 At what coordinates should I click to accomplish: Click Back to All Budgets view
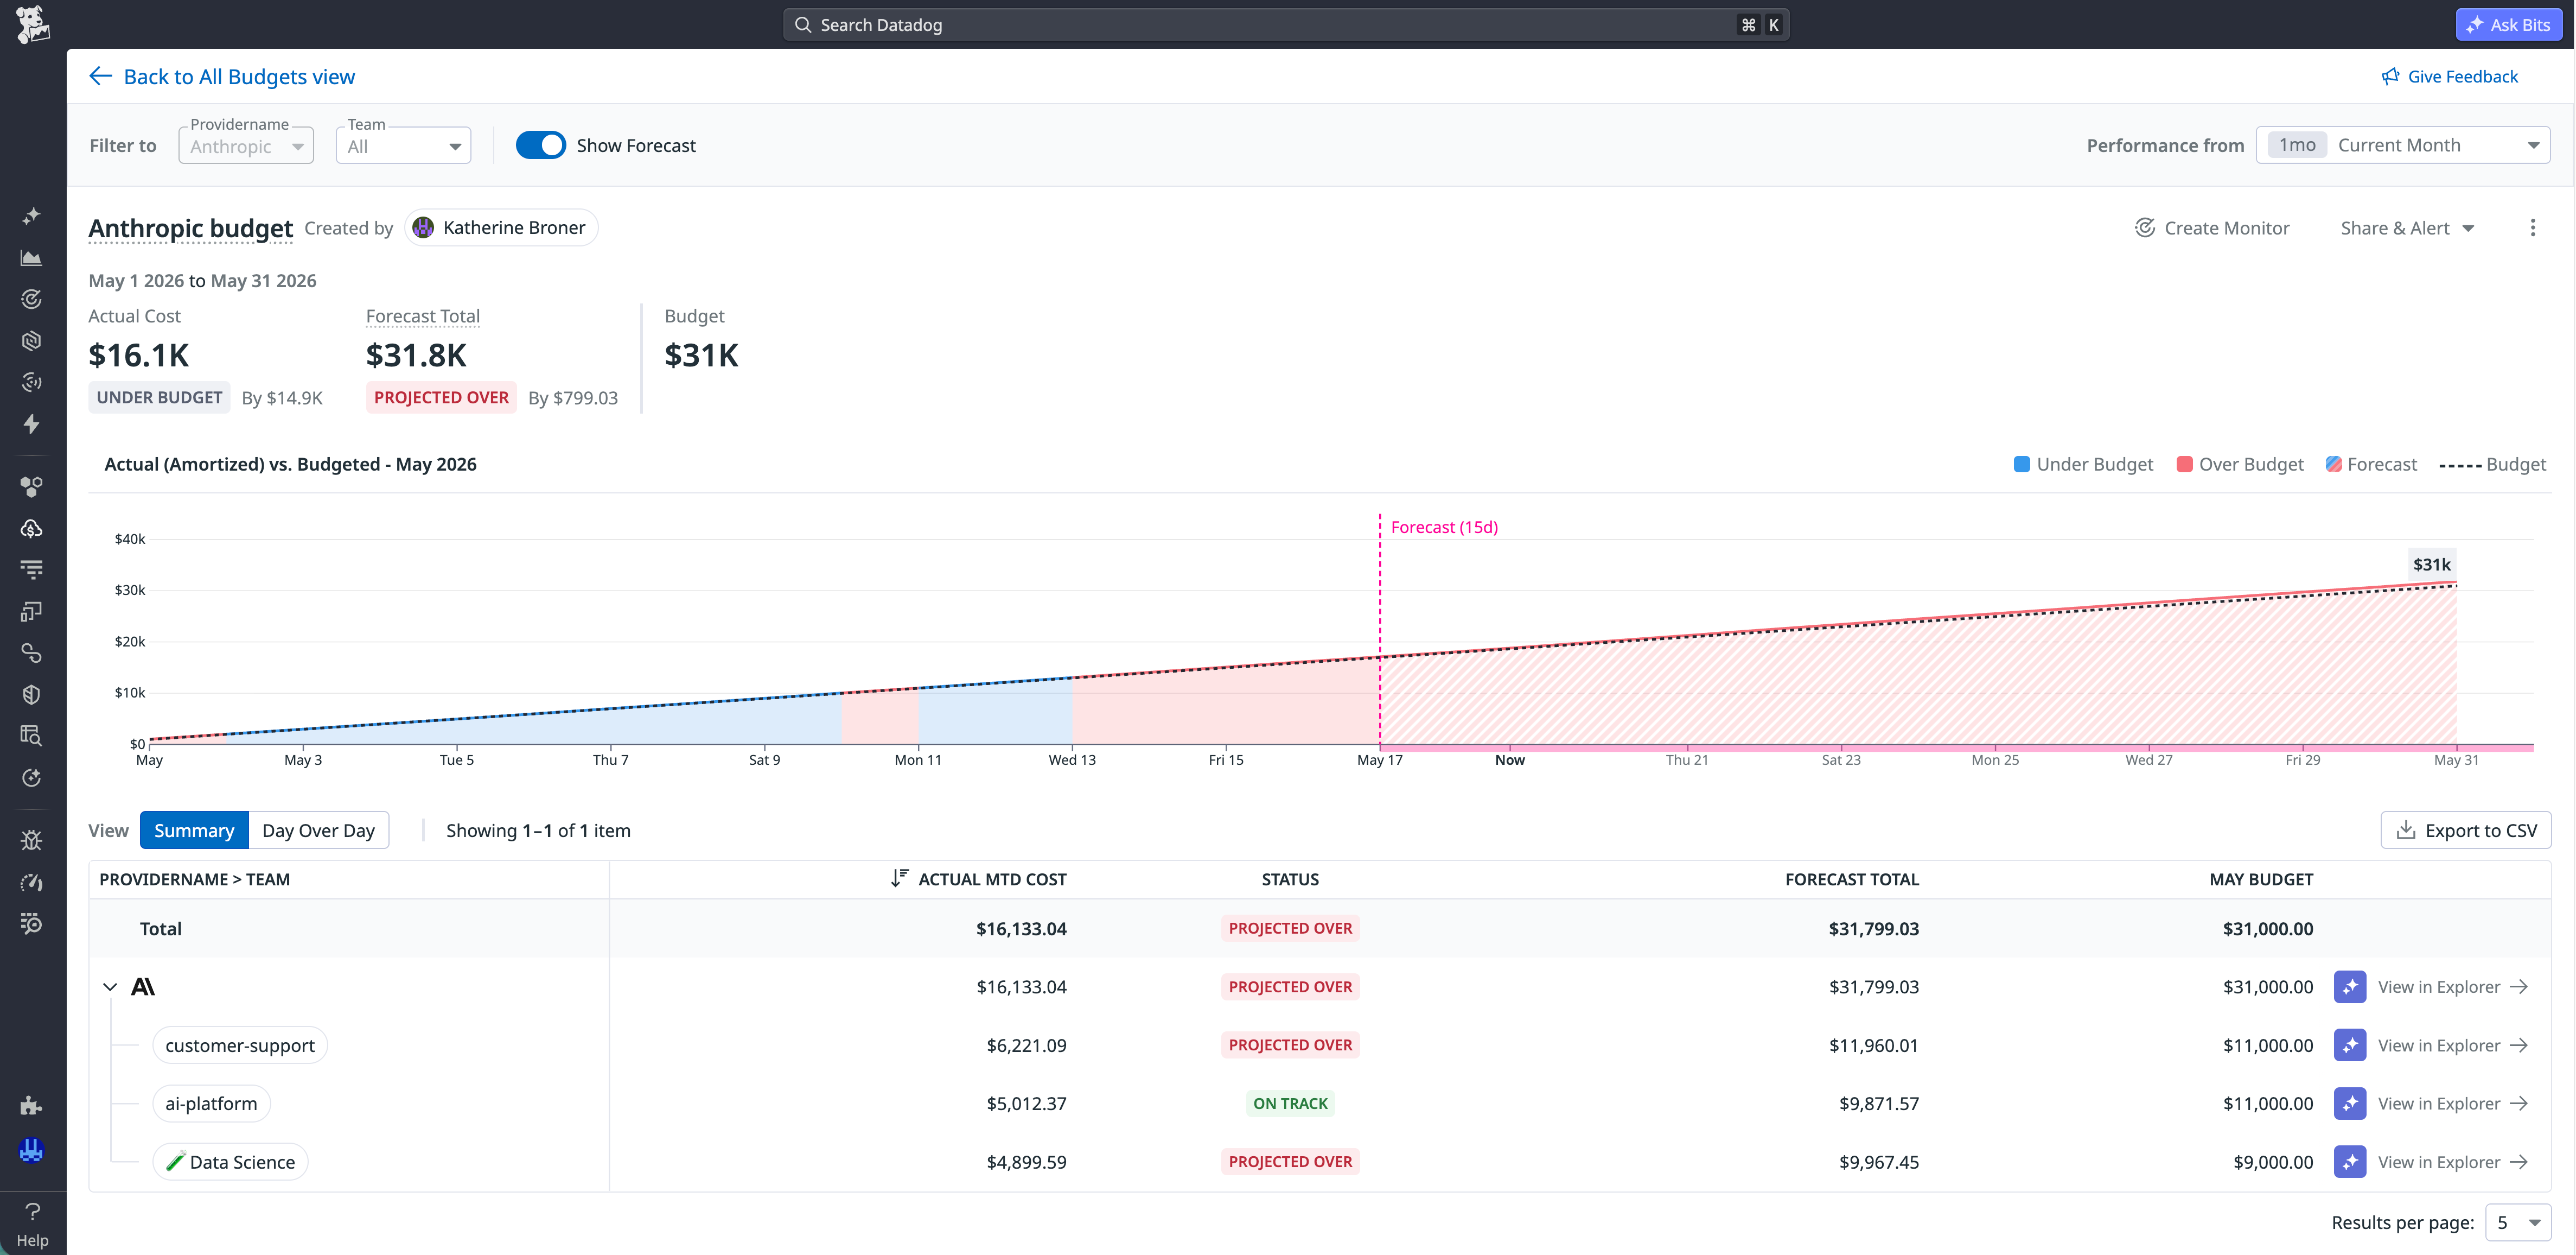coord(222,77)
